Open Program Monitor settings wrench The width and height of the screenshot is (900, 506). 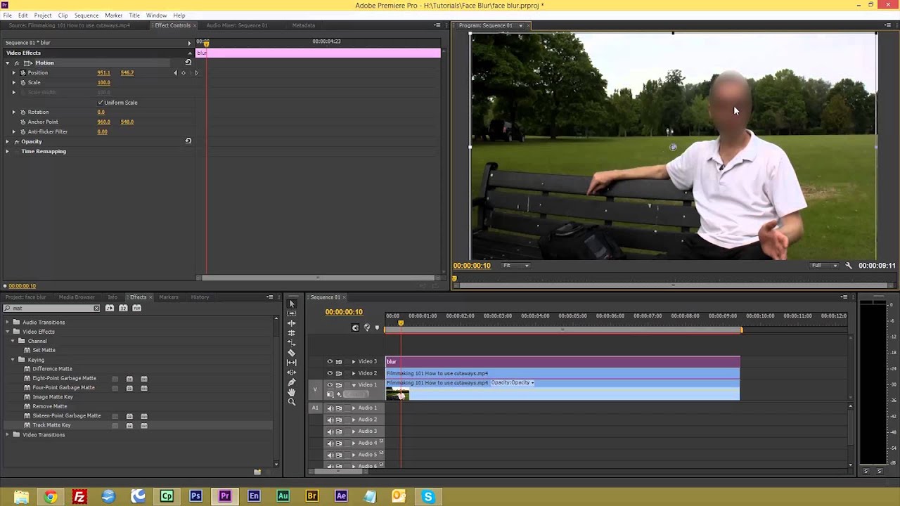849,266
